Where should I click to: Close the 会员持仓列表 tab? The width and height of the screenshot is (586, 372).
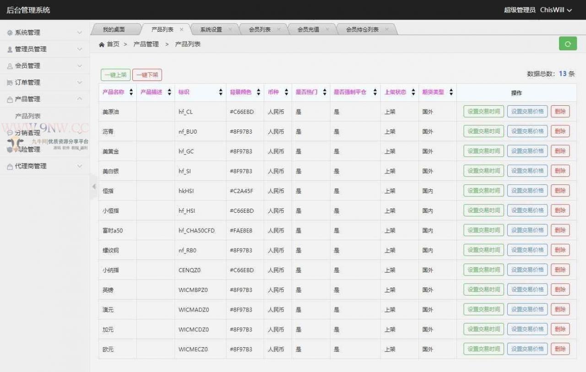click(387, 29)
